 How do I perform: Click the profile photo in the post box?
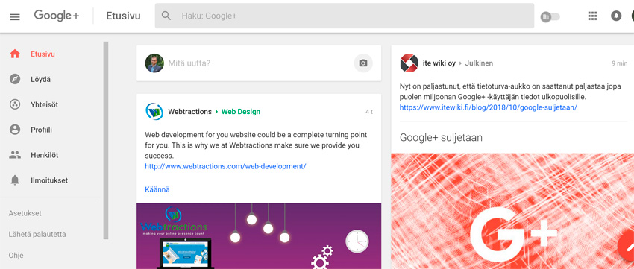pyautogui.click(x=154, y=63)
